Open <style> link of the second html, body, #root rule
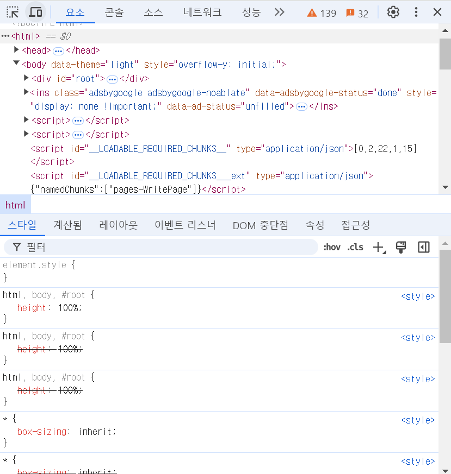The height and width of the screenshot is (474, 451). (418, 337)
